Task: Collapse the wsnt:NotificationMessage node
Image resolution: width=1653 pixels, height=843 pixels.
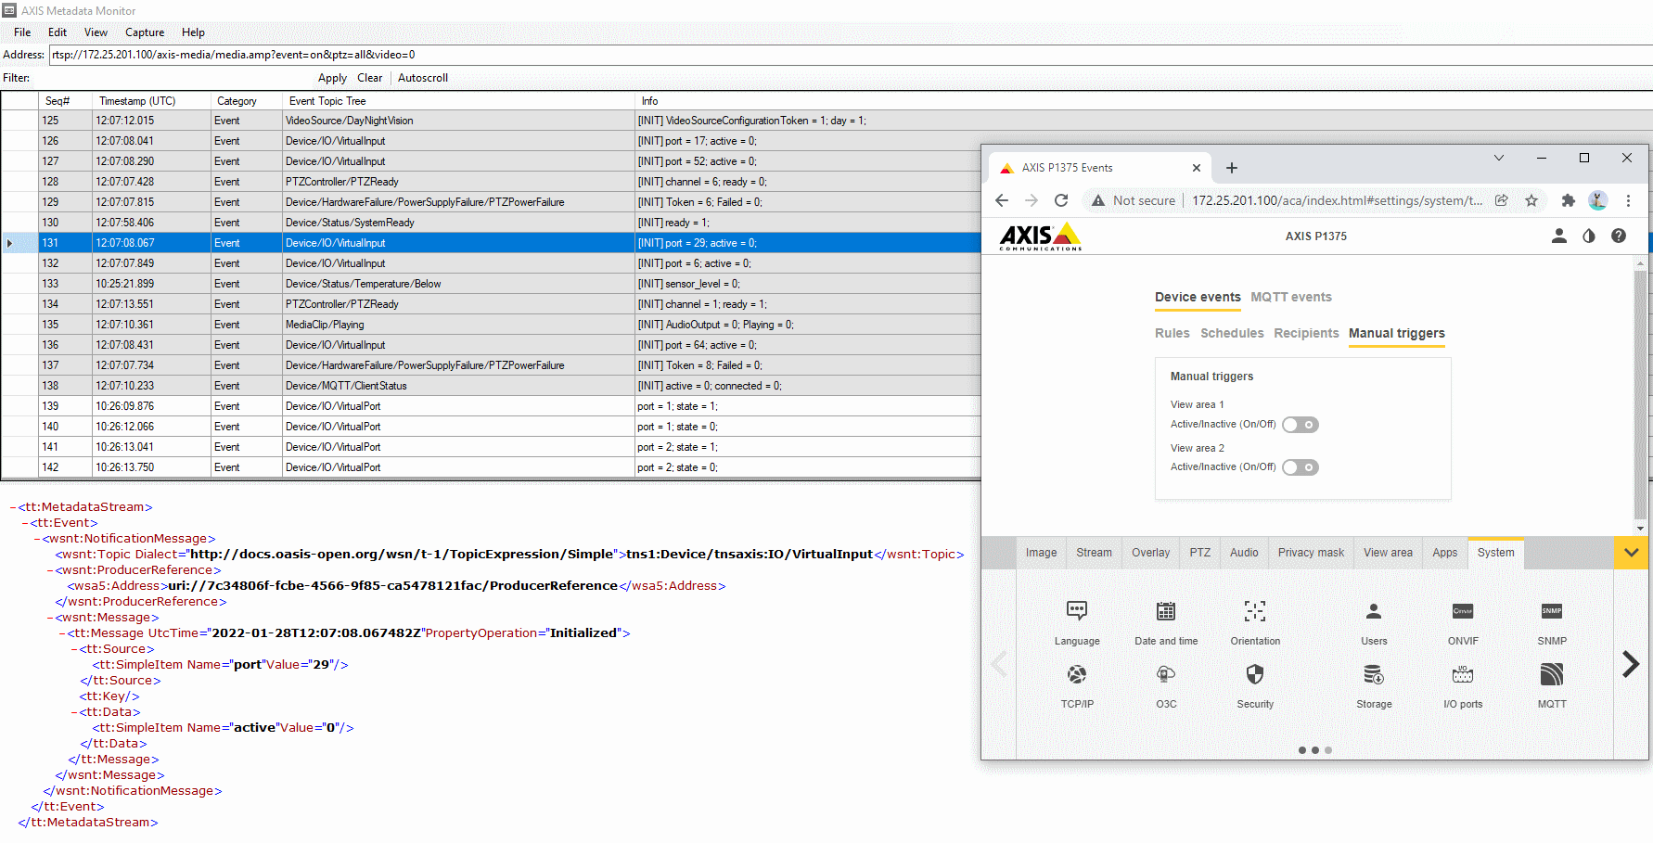Action: click(37, 539)
